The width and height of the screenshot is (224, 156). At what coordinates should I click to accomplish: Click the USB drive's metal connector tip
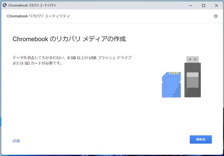[x=192, y=59]
